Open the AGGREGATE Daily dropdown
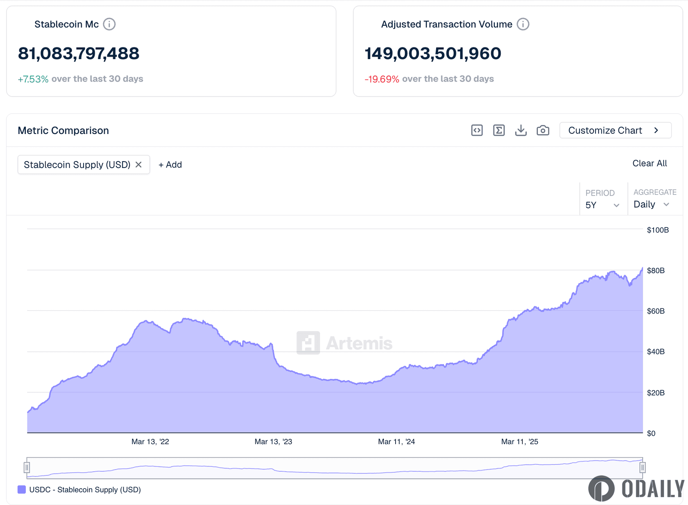 (651, 204)
